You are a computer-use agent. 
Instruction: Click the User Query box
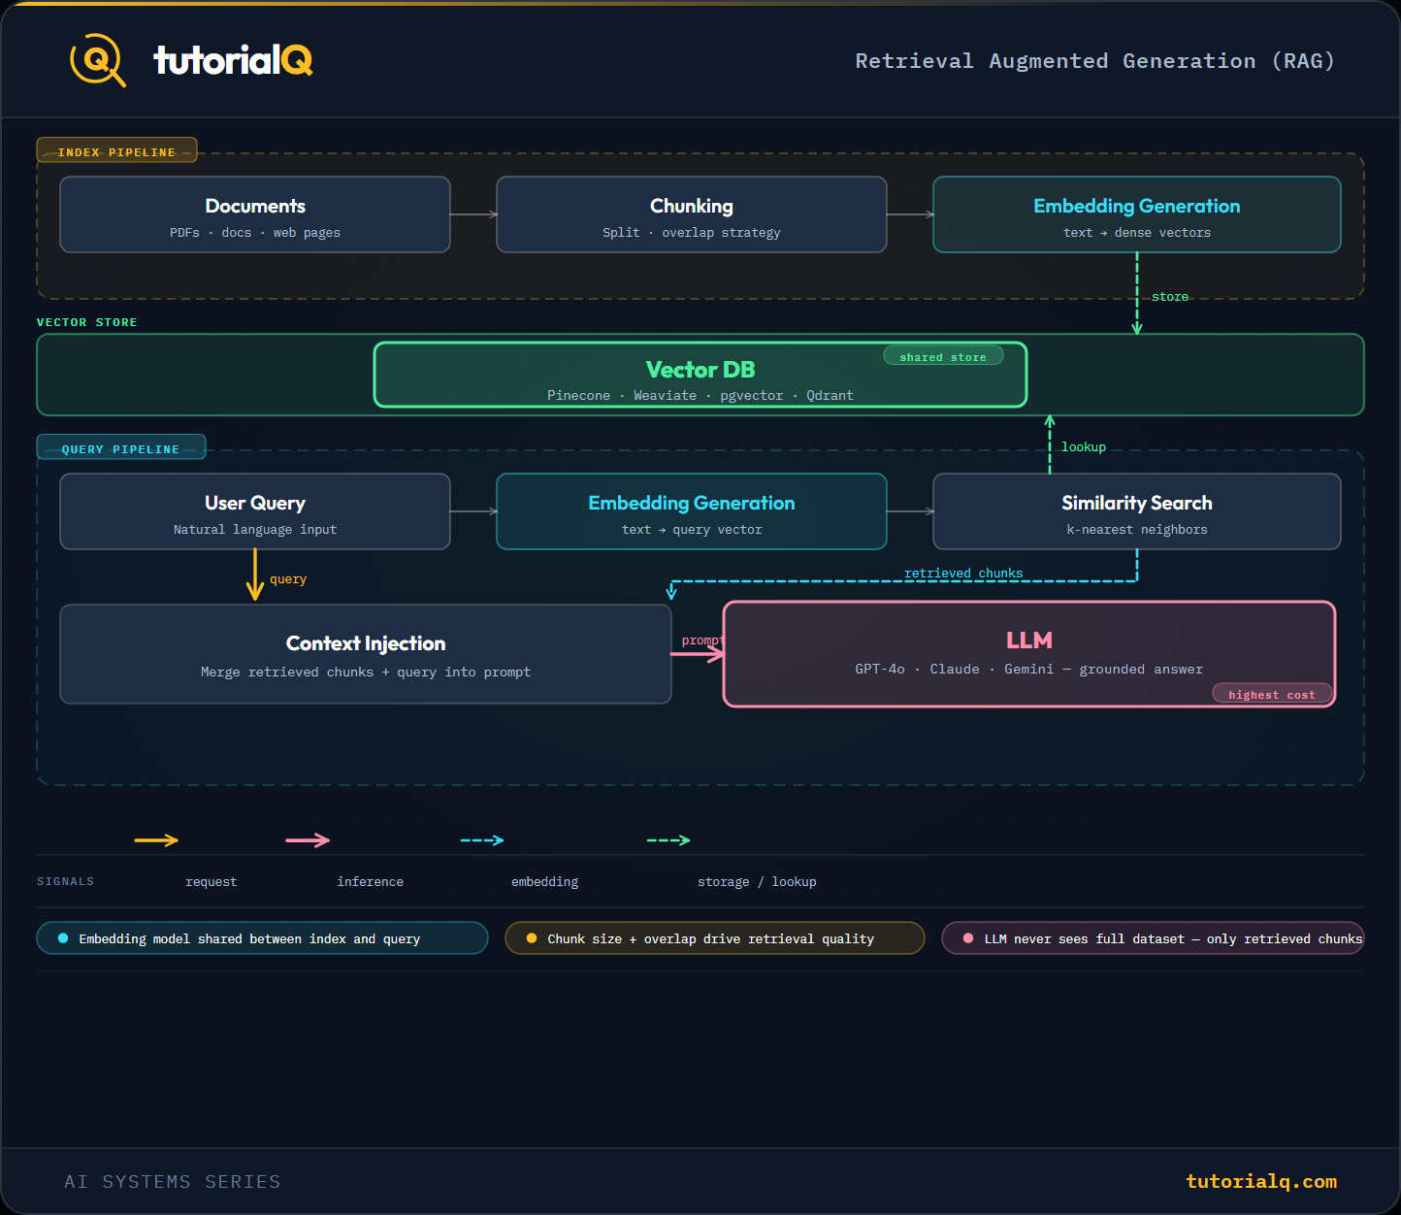pos(255,511)
